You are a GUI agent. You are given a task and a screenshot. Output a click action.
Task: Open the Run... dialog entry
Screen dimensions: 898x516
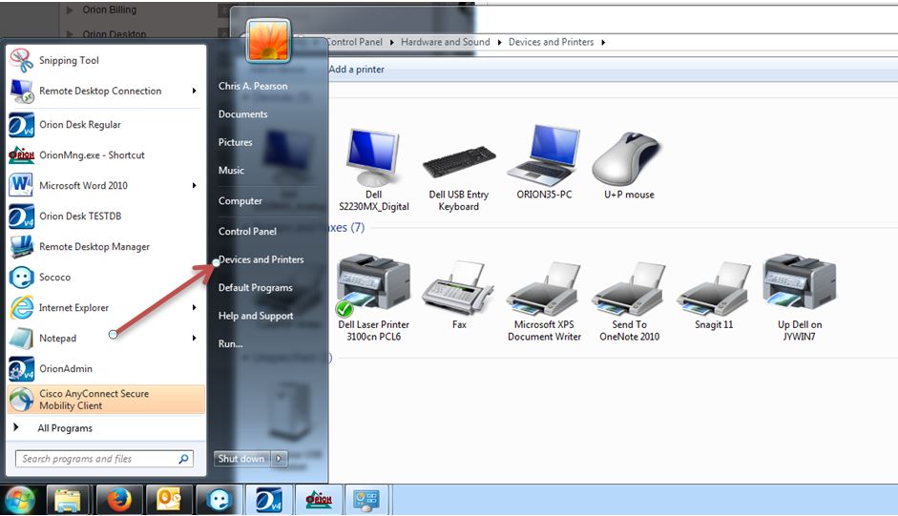tap(230, 343)
